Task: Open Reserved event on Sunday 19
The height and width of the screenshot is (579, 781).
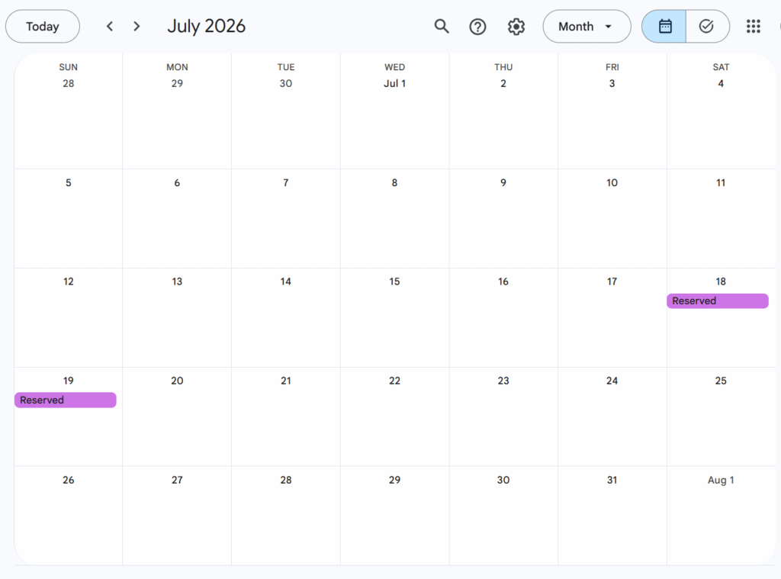Action: point(66,400)
